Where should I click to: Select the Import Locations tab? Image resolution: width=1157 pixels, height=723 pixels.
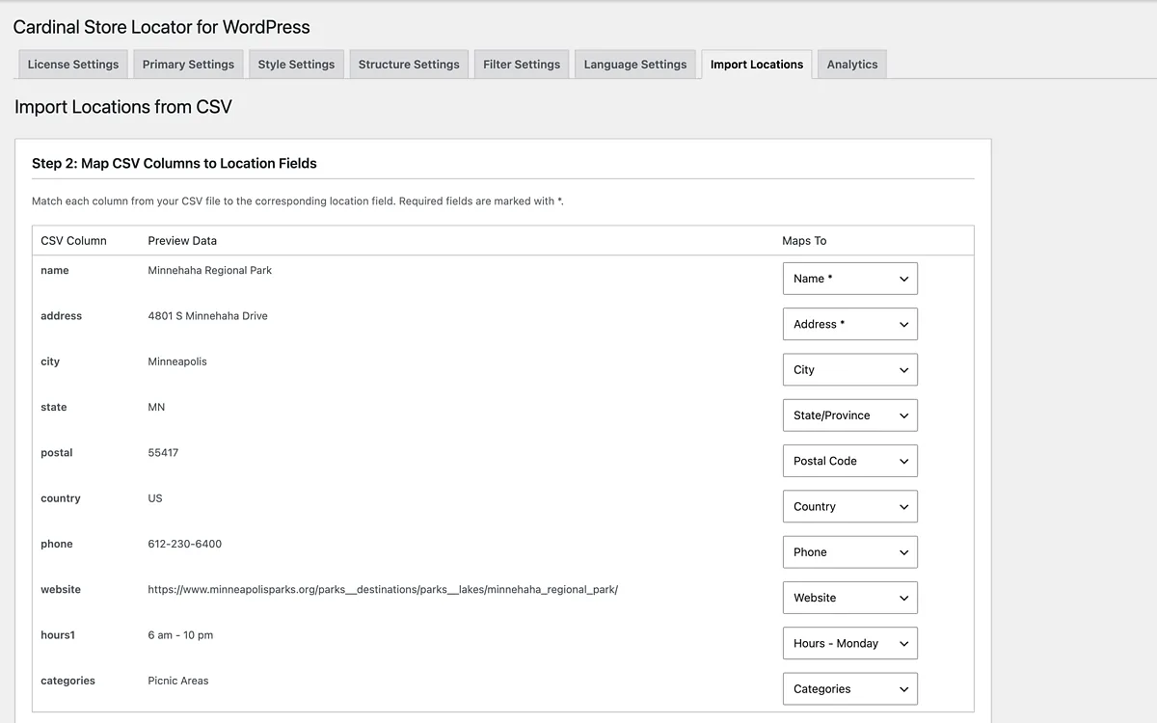pos(757,65)
